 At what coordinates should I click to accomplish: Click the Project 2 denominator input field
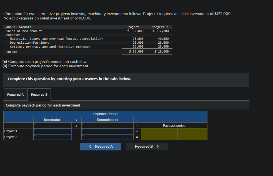pyautogui.click(x=107, y=137)
